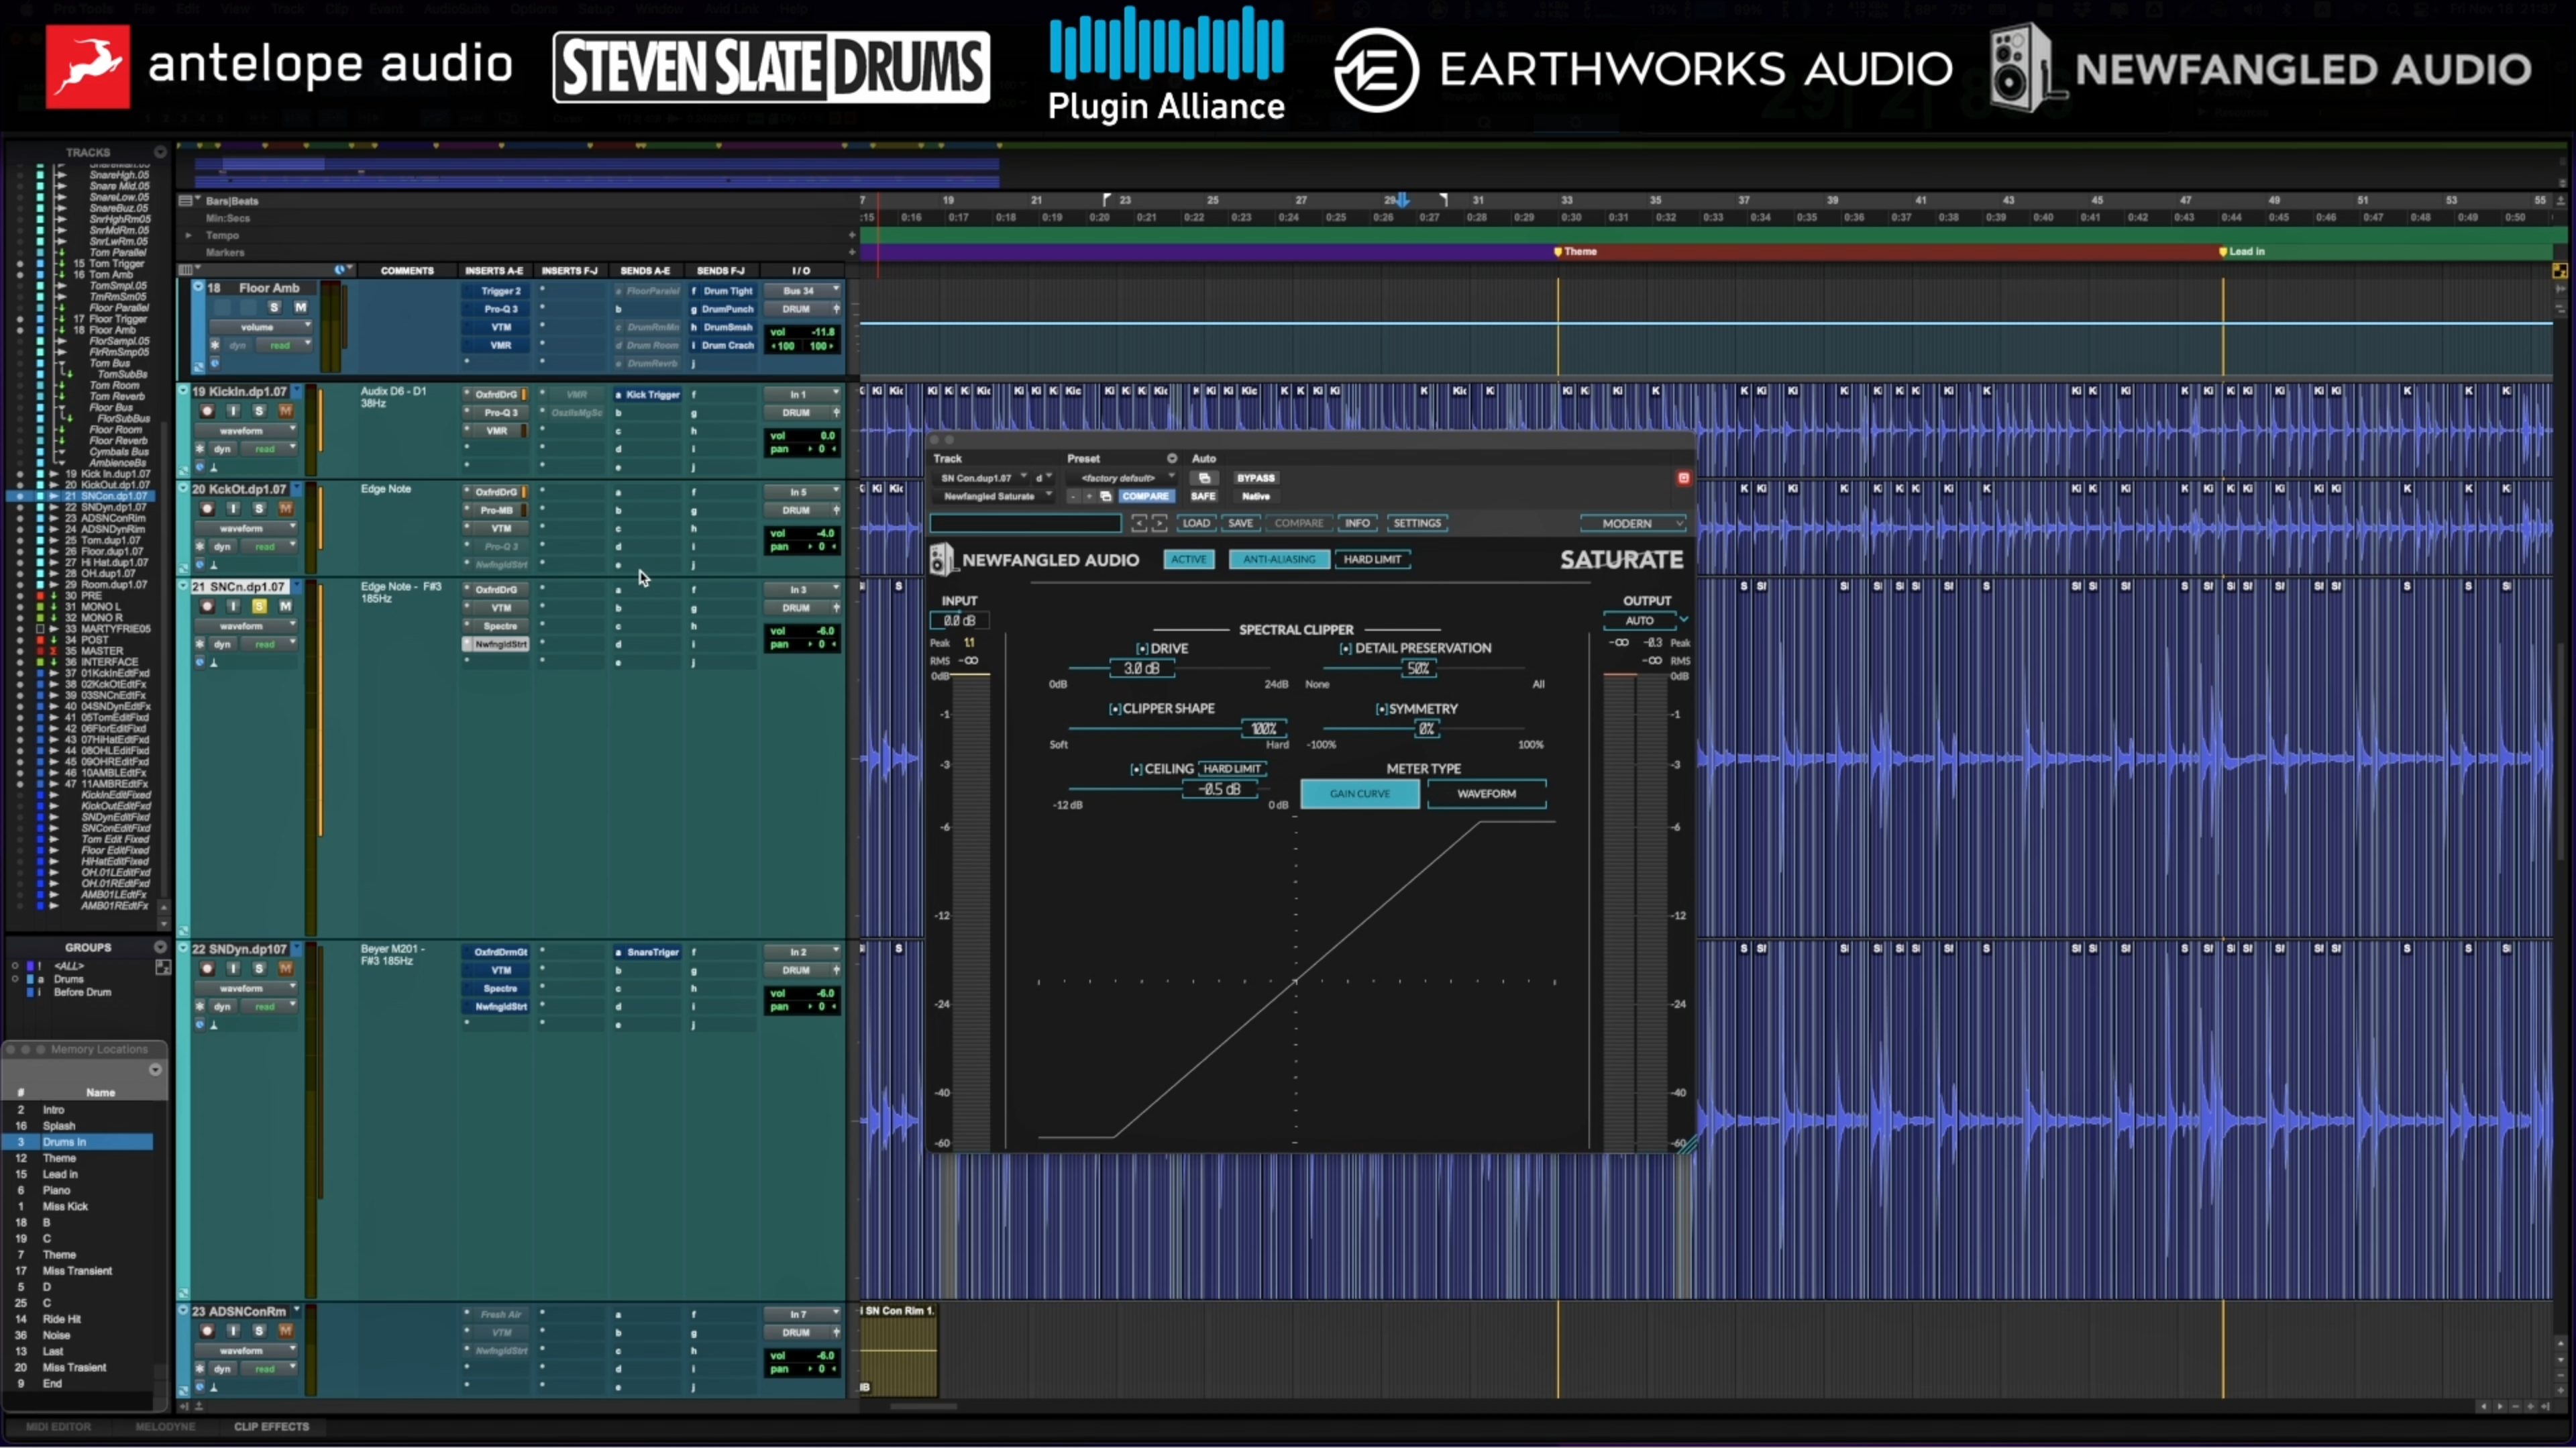Open the factory default preset dropdown
2576x1448 pixels.
point(1122,478)
